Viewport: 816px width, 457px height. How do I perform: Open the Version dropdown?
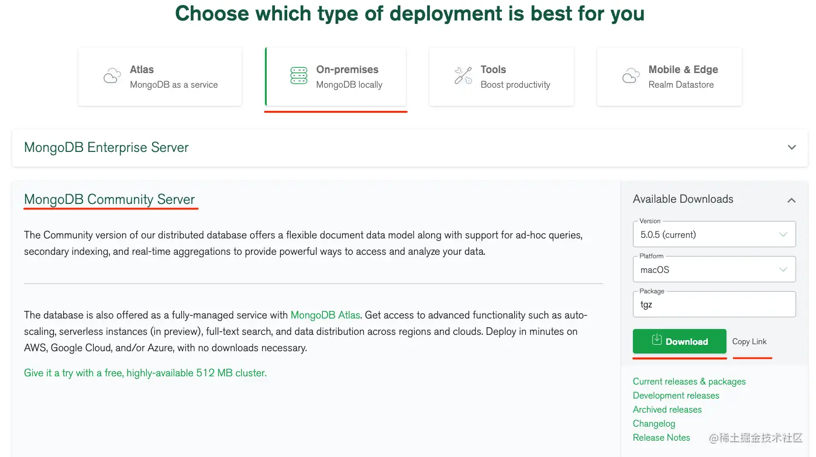(x=714, y=234)
